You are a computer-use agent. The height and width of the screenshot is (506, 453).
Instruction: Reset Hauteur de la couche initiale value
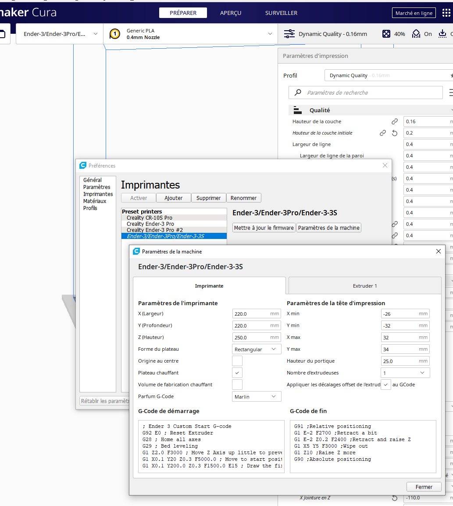(395, 133)
